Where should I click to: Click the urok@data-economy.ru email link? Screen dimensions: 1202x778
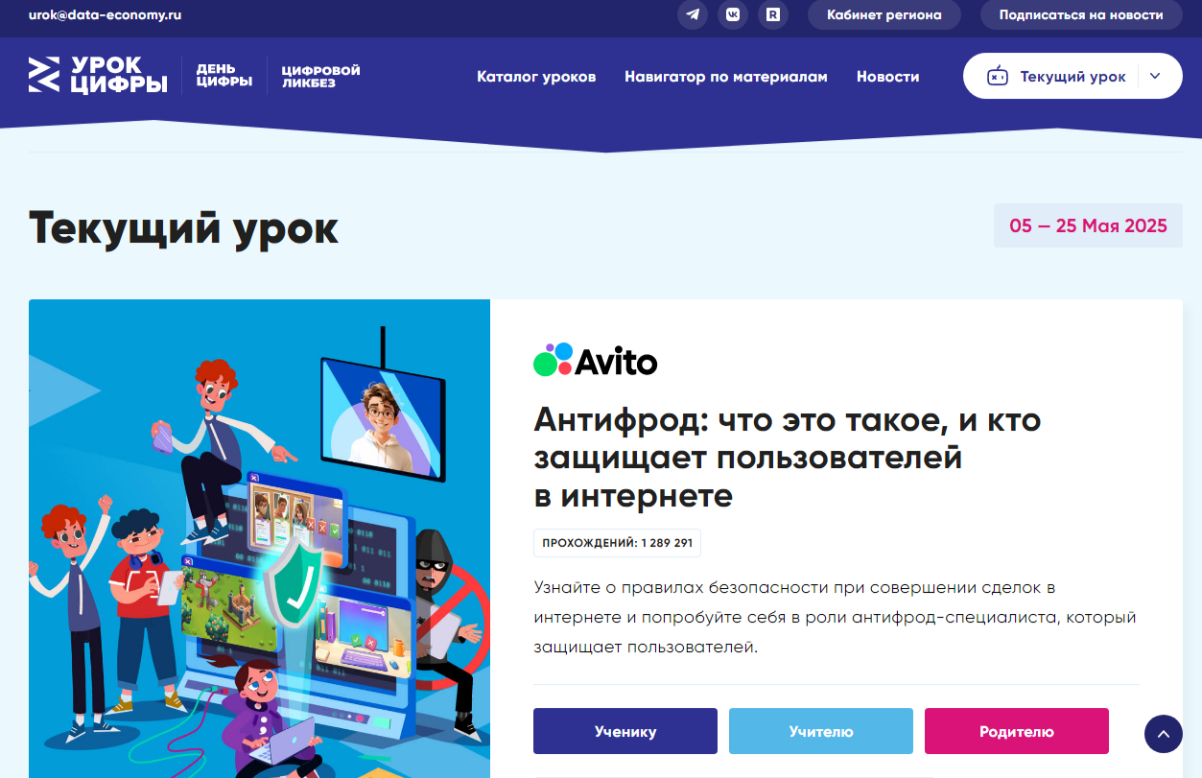tap(106, 15)
